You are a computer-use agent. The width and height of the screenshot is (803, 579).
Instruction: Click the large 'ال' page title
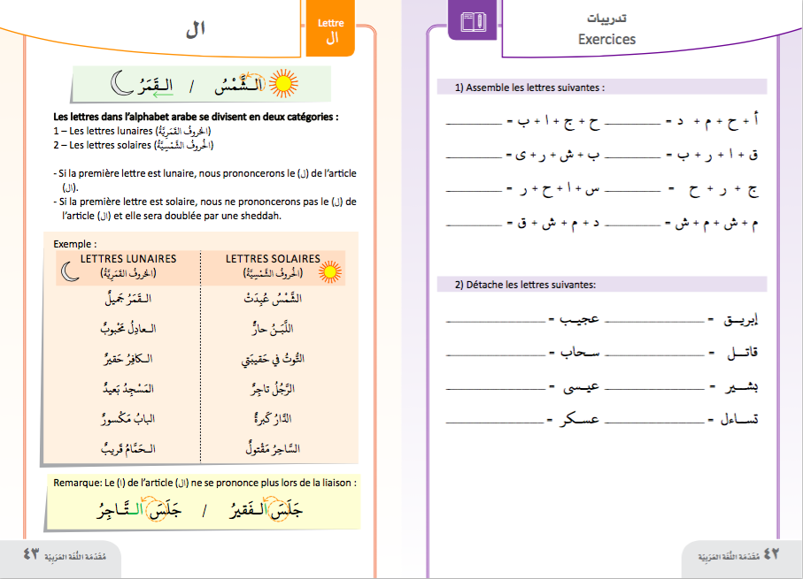click(x=195, y=29)
